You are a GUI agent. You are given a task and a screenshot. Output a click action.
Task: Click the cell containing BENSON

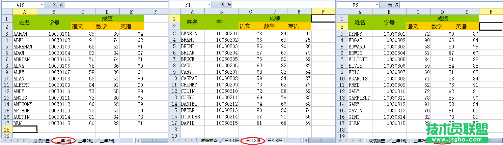point(192,33)
